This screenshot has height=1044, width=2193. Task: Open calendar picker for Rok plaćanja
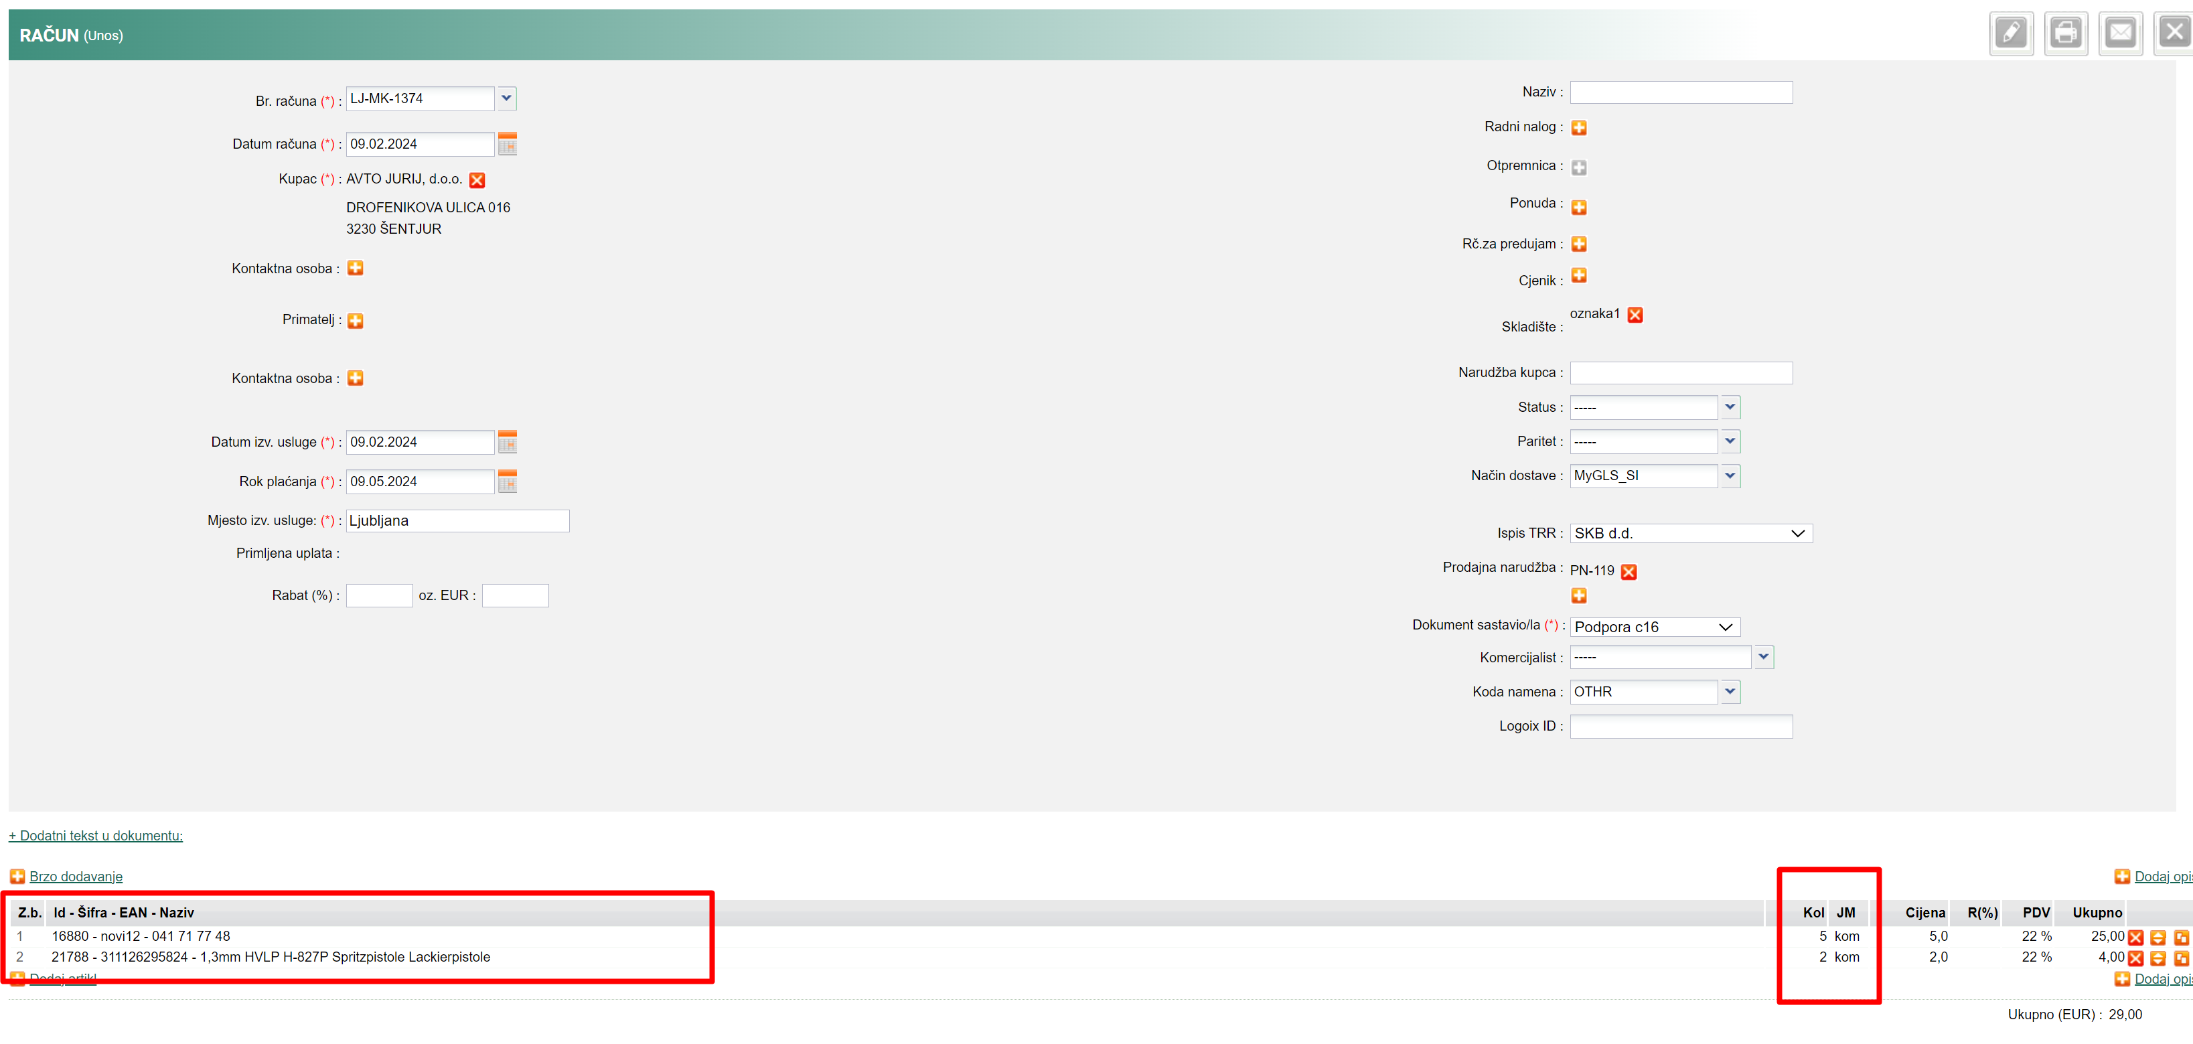(508, 482)
